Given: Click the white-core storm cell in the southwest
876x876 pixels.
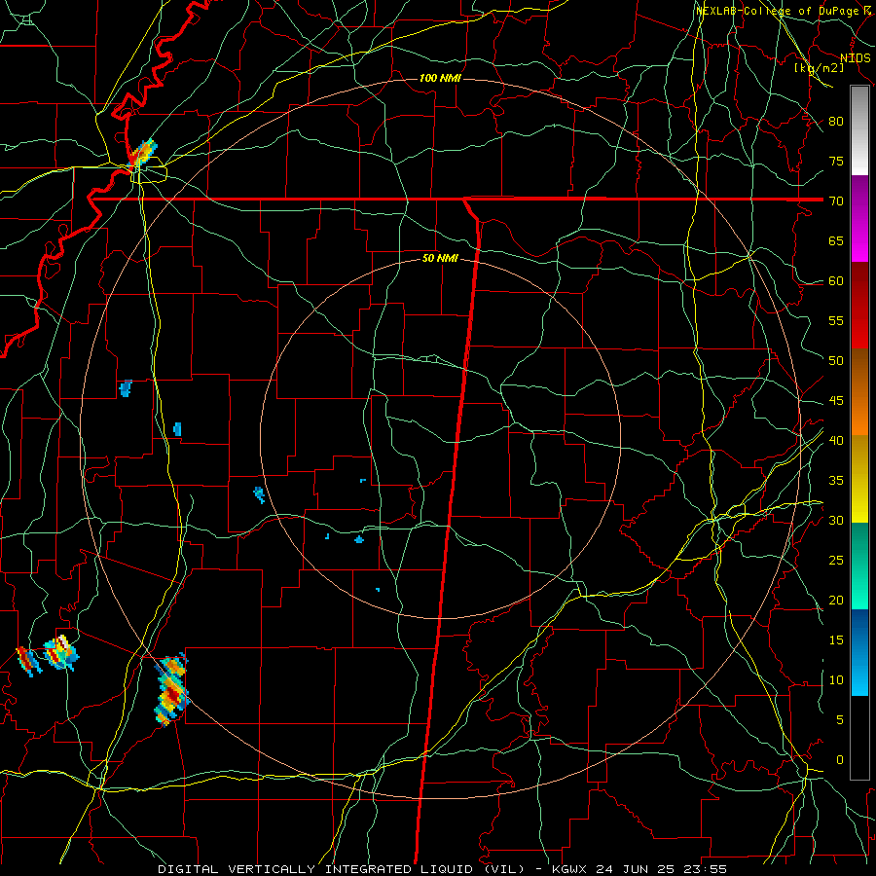Looking at the screenshot, I should (61, 652).
